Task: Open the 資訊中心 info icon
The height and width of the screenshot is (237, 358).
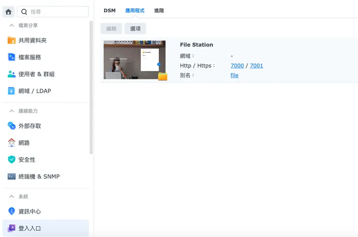Action: 12,211
